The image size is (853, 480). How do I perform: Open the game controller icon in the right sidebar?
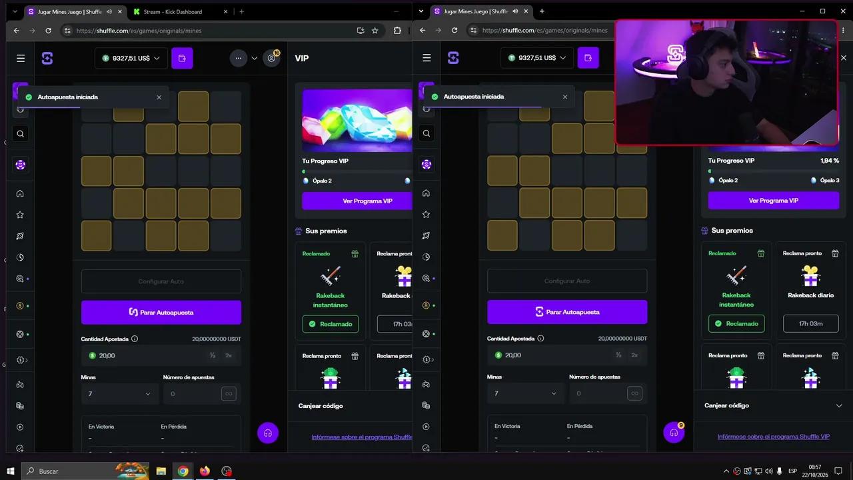426,384
